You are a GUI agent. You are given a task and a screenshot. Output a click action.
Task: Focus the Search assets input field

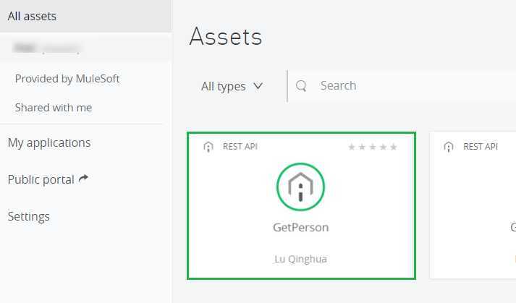402,86
